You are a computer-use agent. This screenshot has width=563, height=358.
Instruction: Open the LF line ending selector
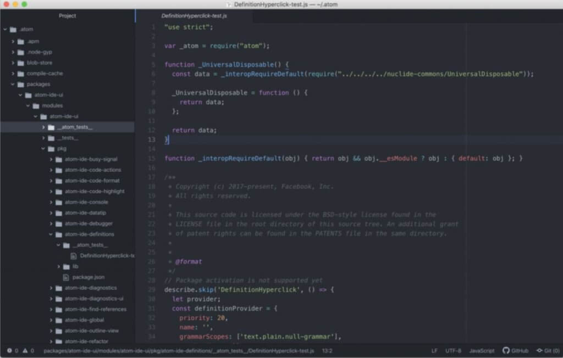click(x=434, y=350)
